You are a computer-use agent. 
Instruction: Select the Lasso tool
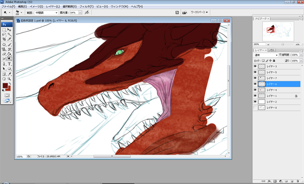pyautogui.click(x=4, y=35)
